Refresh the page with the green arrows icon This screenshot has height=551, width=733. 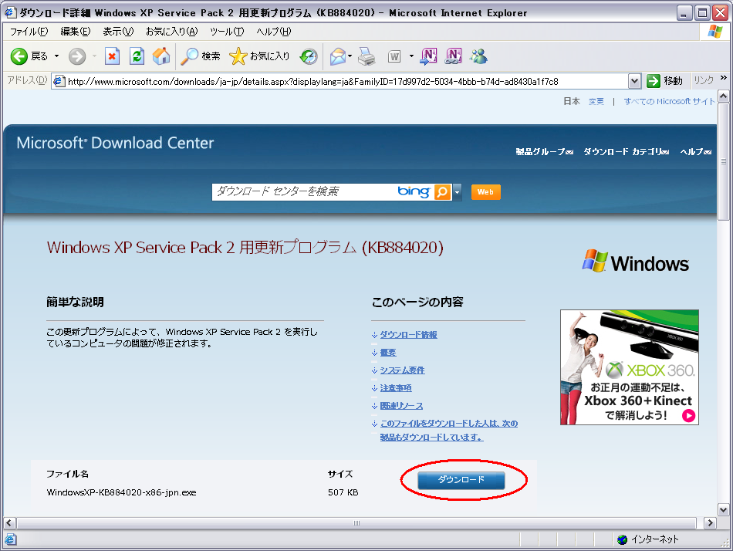[137, 56]
